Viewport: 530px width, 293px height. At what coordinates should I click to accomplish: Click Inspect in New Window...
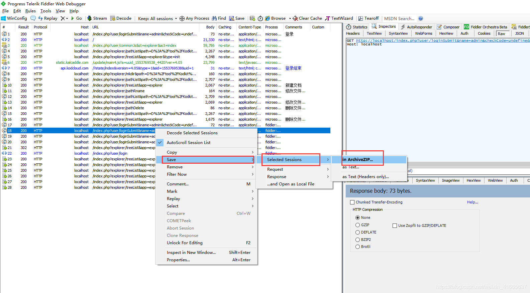[207, 252]
